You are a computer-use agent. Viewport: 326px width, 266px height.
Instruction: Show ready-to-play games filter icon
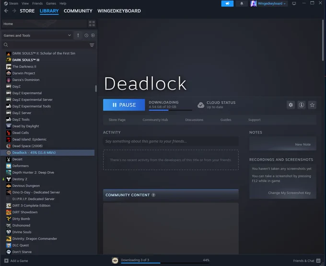[93, 35]
